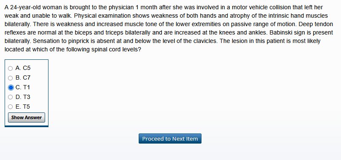
Task: Select the radio button for option A
Action: (10, 68)
